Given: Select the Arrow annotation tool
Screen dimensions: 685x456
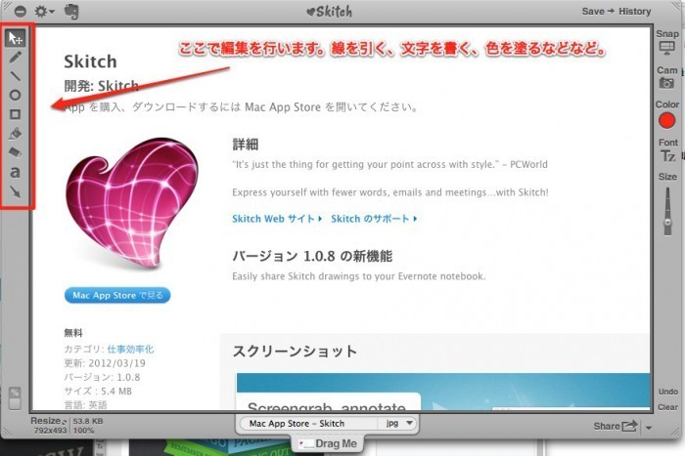Looking at the screenshot, I should [16, 191].
